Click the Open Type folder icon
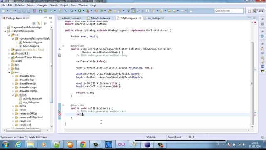 pos(110,11)
